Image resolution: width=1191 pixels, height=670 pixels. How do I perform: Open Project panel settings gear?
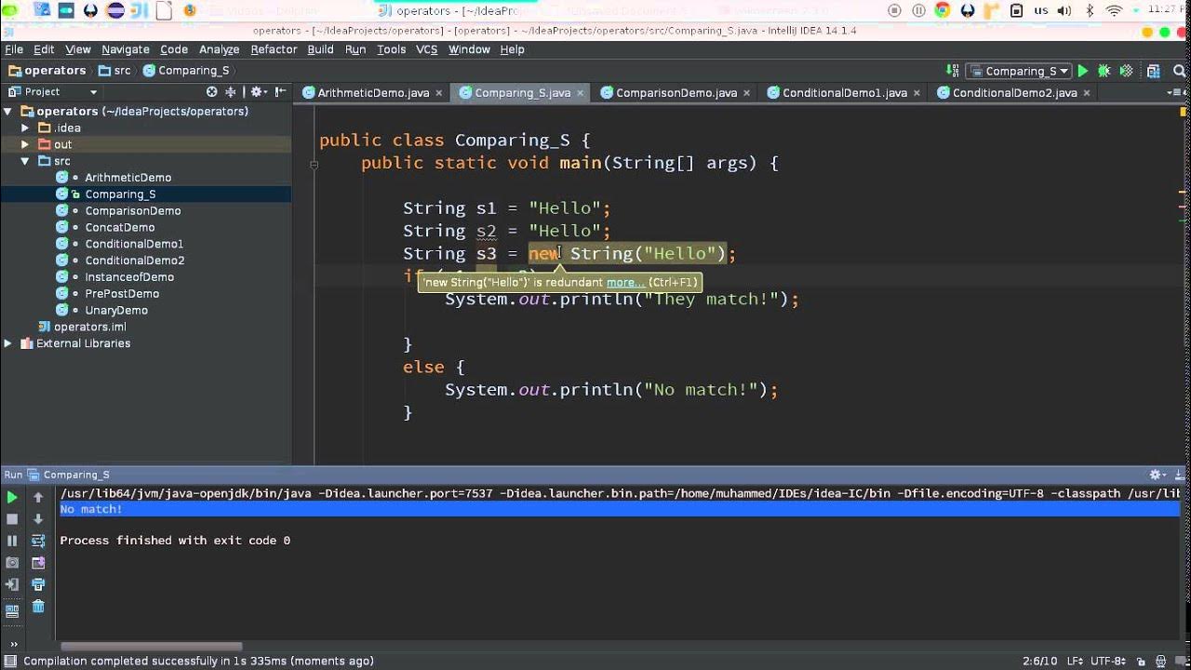coord(258,92)
